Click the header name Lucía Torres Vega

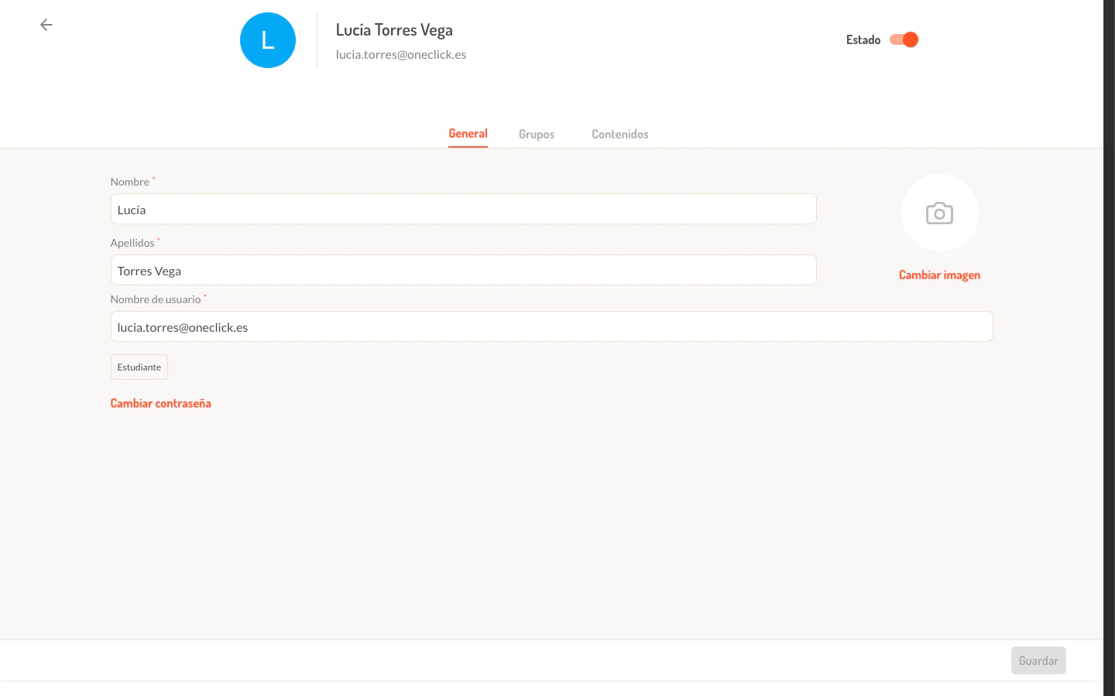(x=394, y=30)
